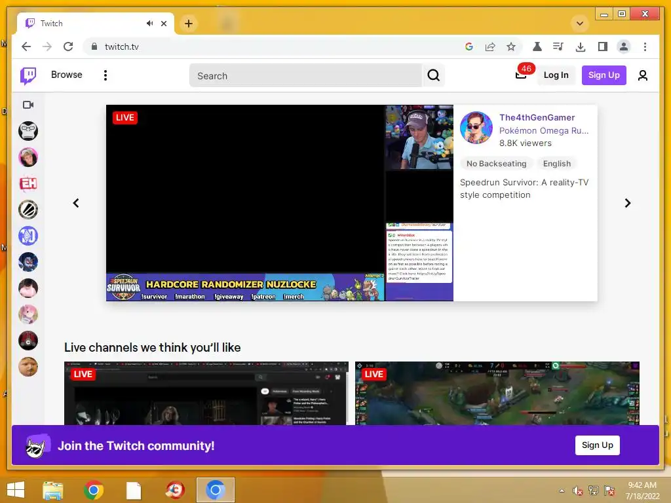This screenshot has width=671, height=503.
Task: Open the first recommended live channel thumbnail
Action: pos(206,394)
